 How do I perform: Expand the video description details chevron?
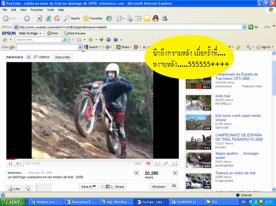[x=137, y=173]
